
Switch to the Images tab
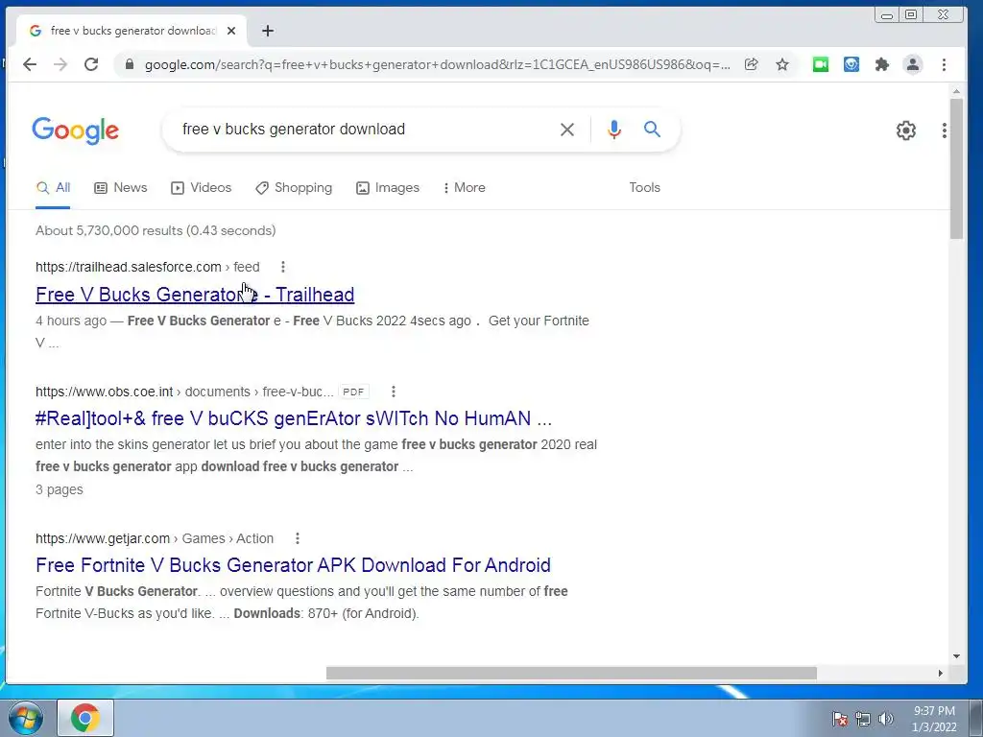388,187
